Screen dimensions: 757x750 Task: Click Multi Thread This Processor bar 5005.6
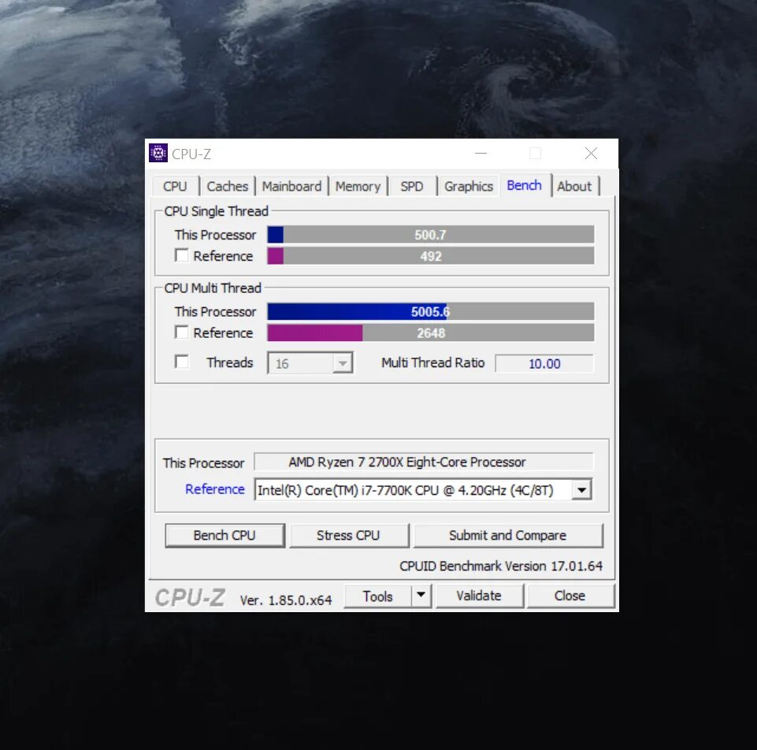click(x=431, y=311)
